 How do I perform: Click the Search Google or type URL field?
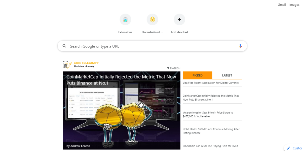click(x=152, y=46)
